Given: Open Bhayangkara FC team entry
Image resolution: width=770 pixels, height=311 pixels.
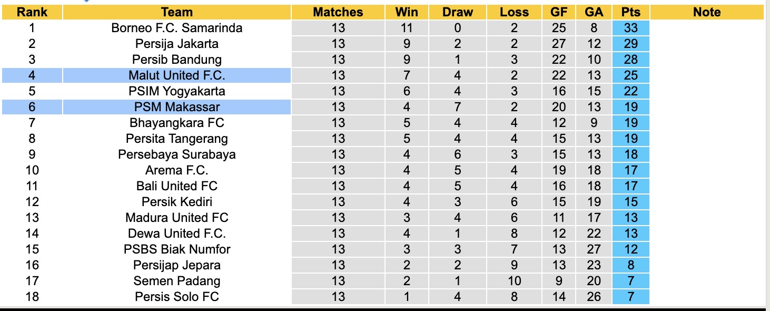Looking at the screenshot, I should [177, 123].
